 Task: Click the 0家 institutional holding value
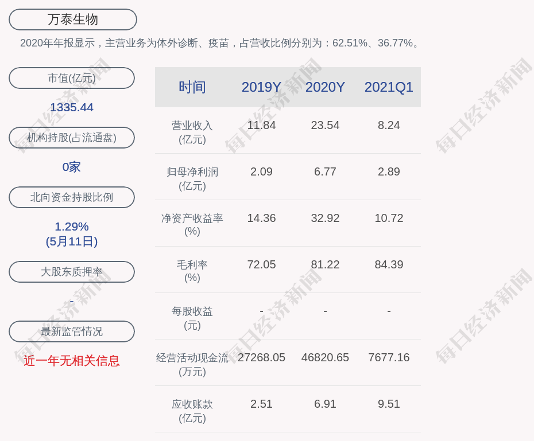(x=72, y=167)
